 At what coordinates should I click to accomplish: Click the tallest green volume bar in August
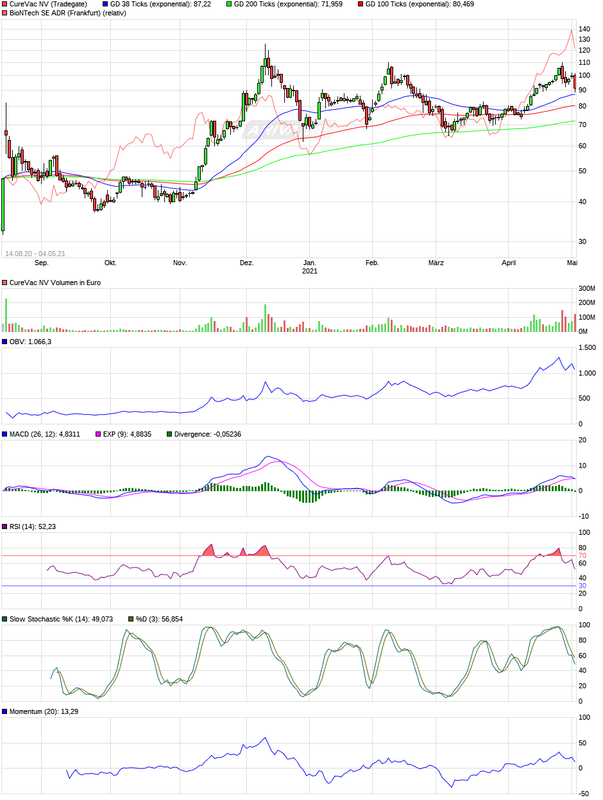tap(6, 315)
